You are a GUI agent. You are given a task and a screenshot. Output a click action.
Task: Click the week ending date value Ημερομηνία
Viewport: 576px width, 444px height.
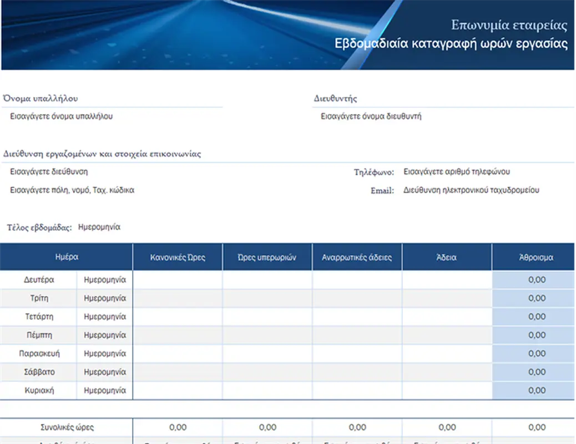coord(99,227)
